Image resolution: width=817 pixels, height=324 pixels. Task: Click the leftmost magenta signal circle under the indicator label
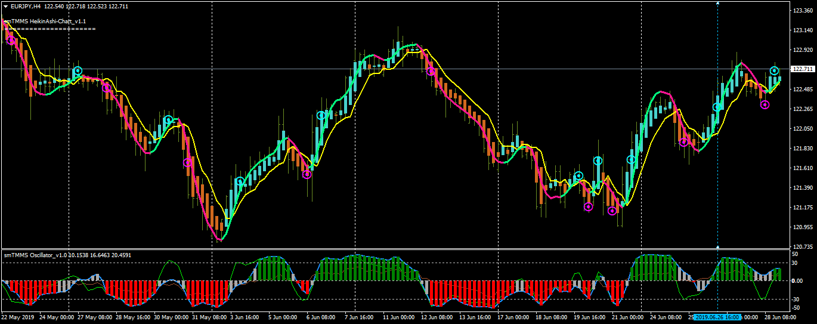click(11, 40)
